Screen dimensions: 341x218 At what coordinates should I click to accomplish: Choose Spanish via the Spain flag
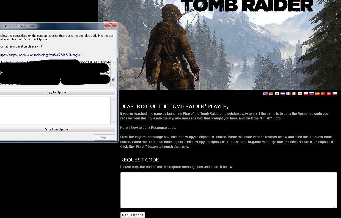click(317, 94)
